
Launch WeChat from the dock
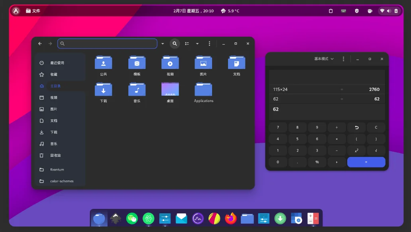132,218
